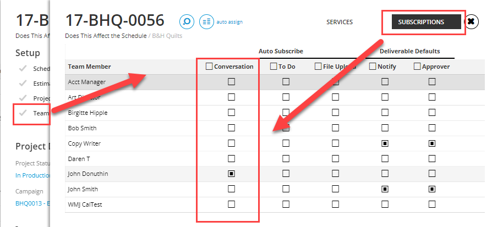Check To Do for WMJ CalTest
Screen dimensions: 492x227
pos(286,204)
